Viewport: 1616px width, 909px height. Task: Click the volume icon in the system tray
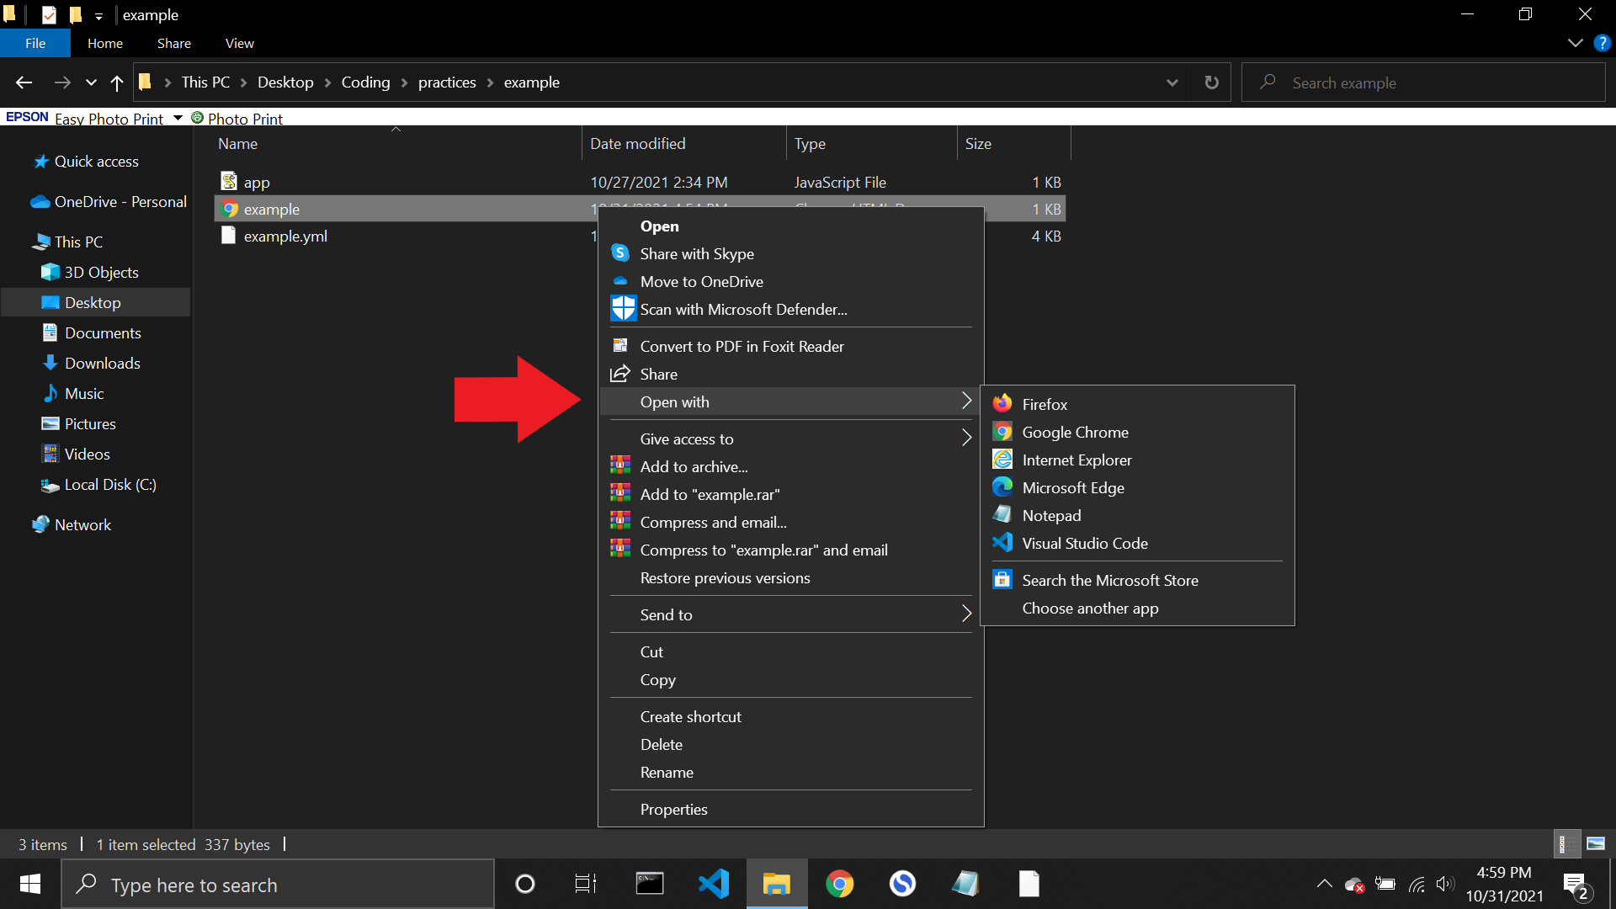(x=1446, y=885)
